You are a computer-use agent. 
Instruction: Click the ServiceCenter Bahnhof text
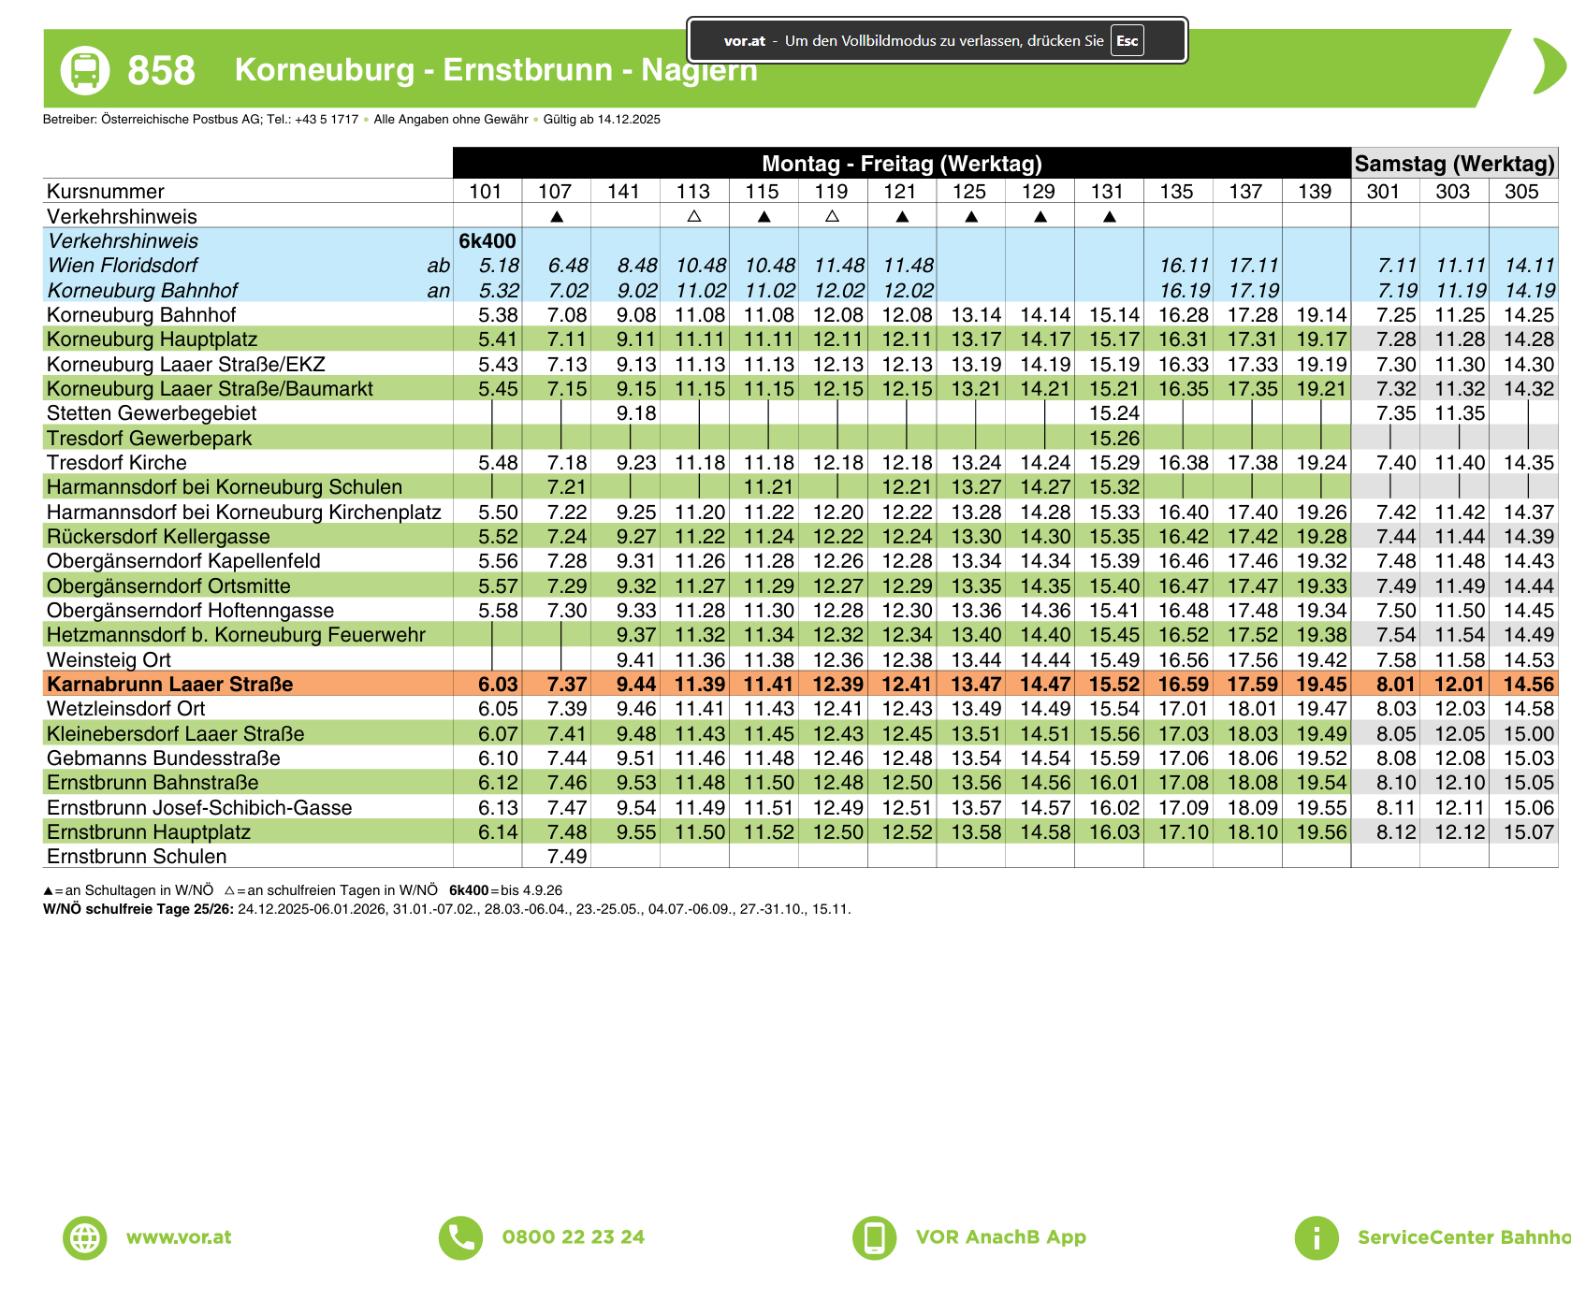click(x=1462, y=1237)
